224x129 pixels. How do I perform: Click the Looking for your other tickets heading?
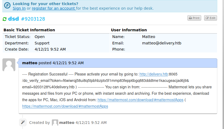[45, 4]
